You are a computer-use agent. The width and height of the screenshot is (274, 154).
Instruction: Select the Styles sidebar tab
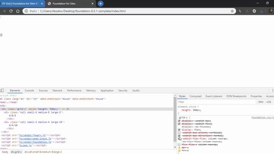click(x=182, y=96)
